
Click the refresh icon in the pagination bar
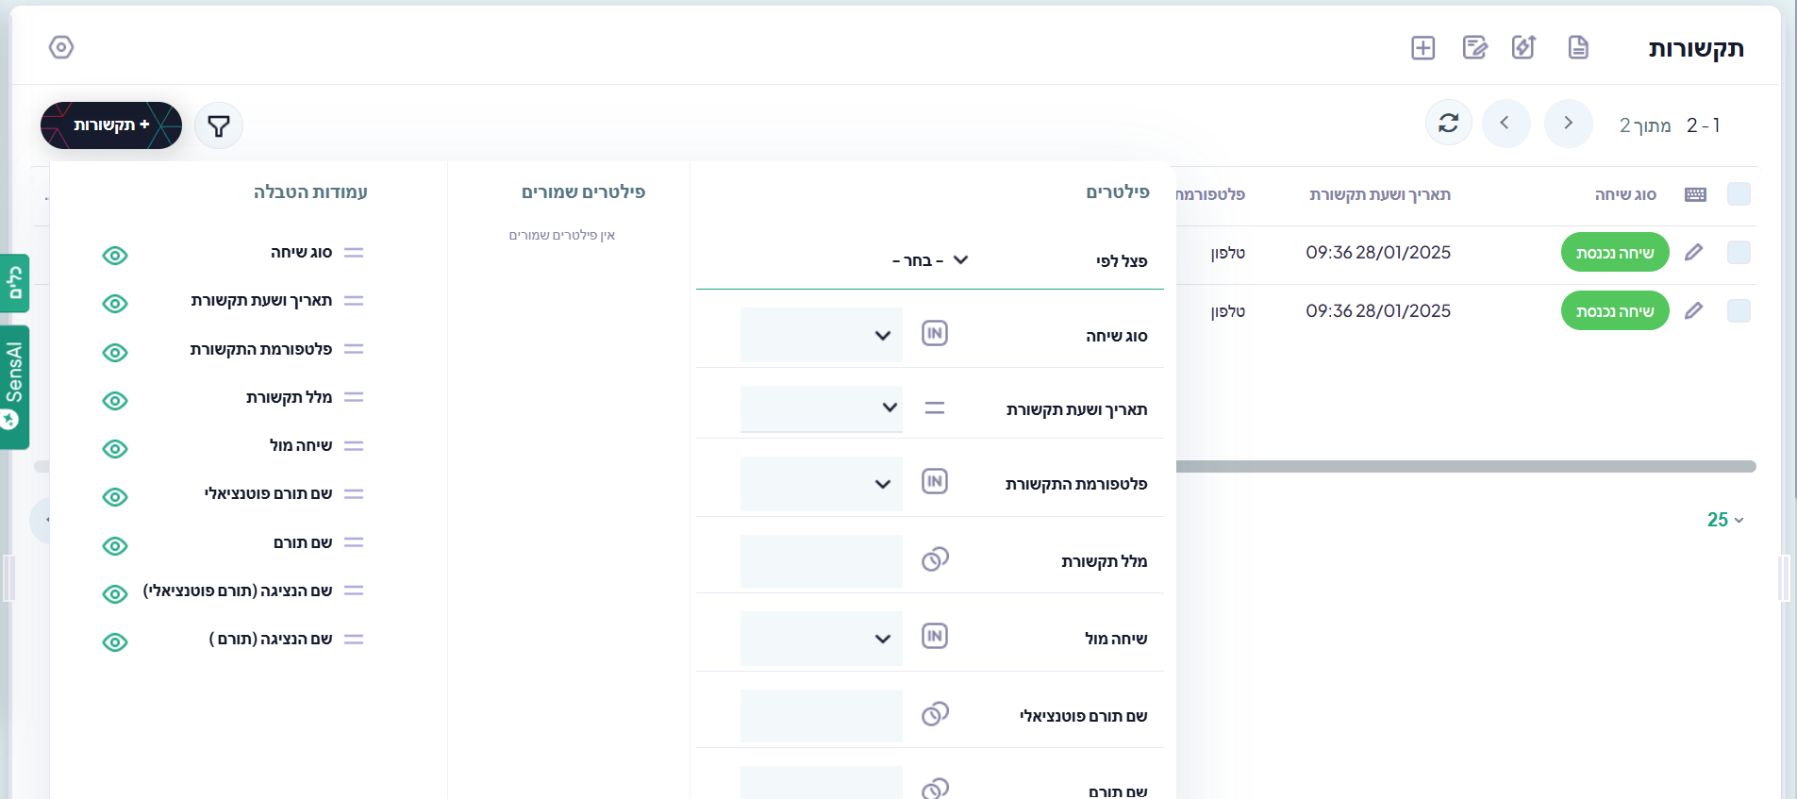click(x=1448, y=124)
